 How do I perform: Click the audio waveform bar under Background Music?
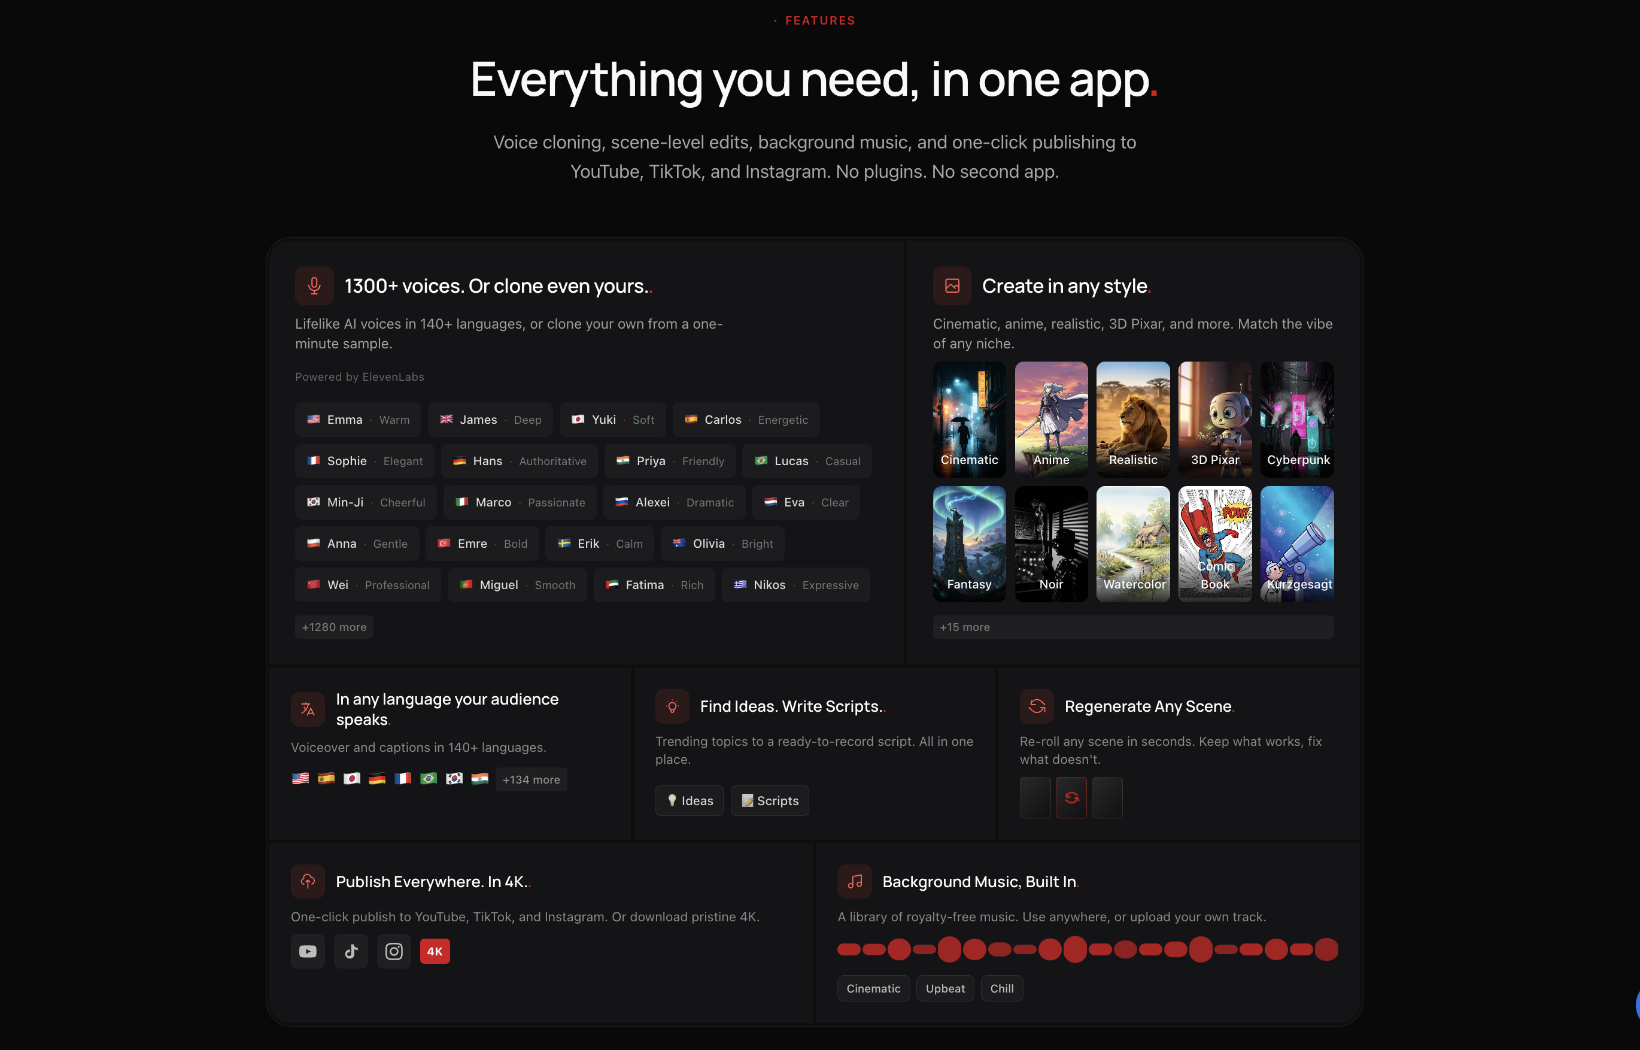[x=1087, y=949]
